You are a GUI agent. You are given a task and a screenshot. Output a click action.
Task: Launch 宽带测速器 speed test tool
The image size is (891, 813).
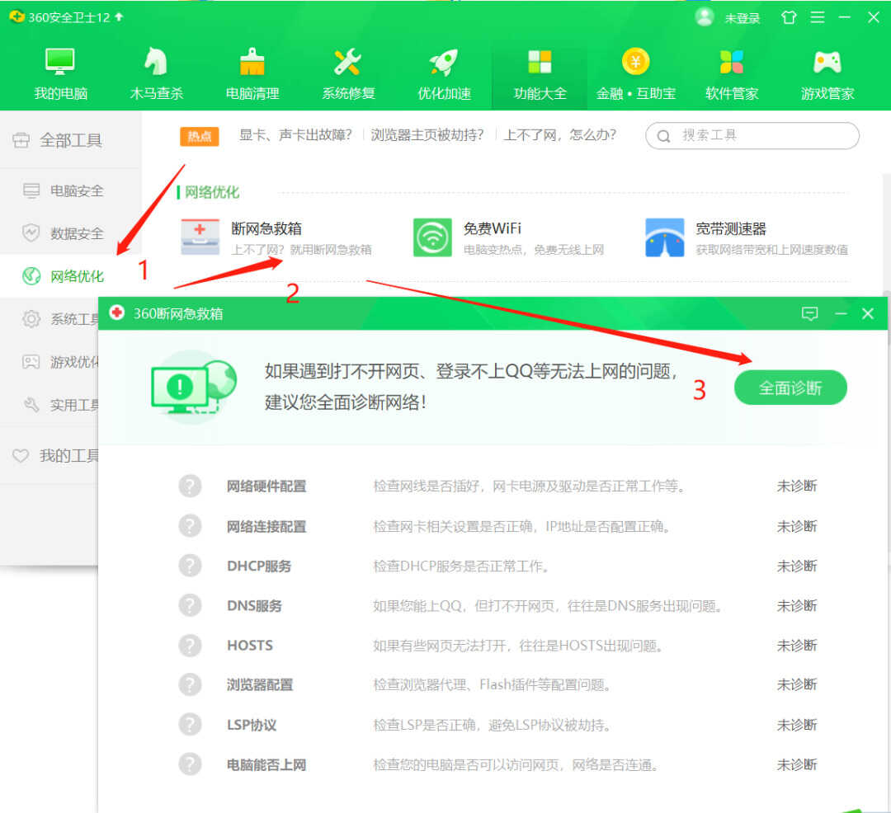coord(665,237)
